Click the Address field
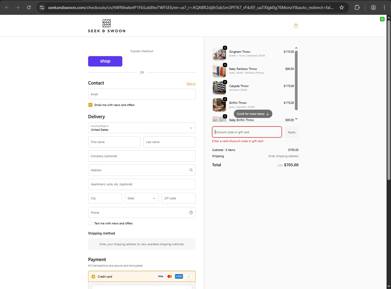Viewport: 391px width, 289px height. 142,170
